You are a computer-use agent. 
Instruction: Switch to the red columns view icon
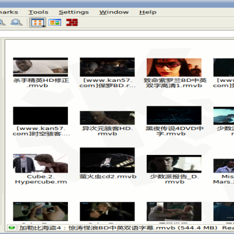click(72, 22)
